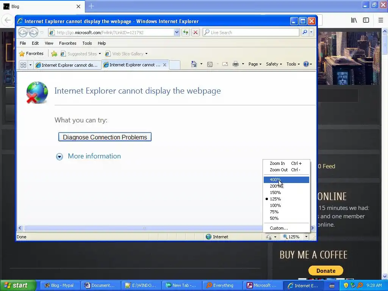The width and height of the screenshot is (388, 291).
Task: Open Web Slice Gallery dropdown
Action: pos(146,54)
